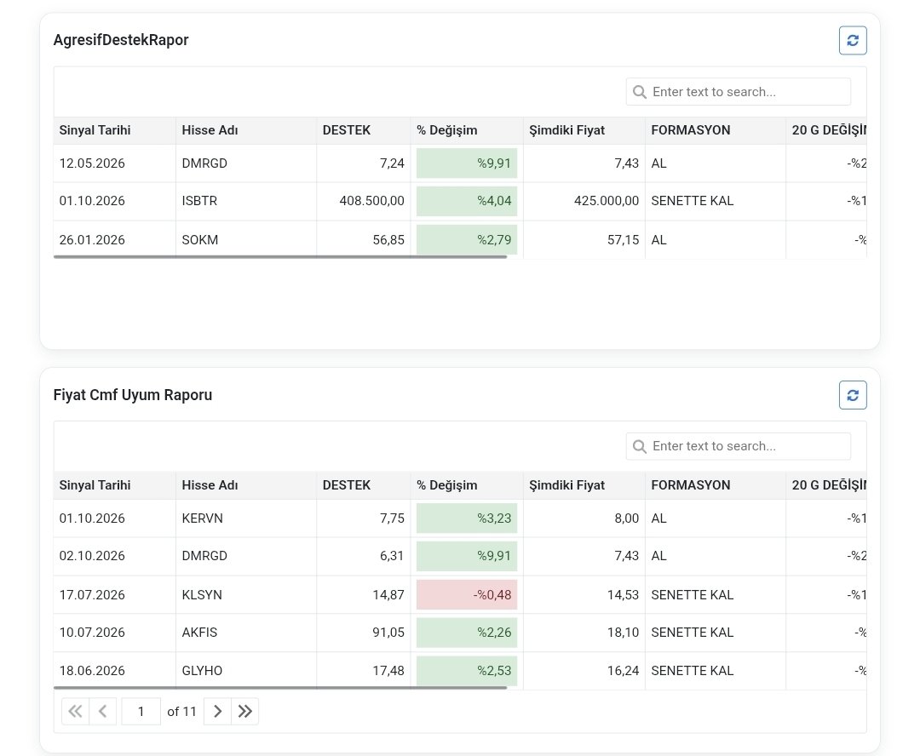Screen dimensions: 920x756
Task: Click the 17.07.2026 signal date cell
Action: click(x=114, y=595)
